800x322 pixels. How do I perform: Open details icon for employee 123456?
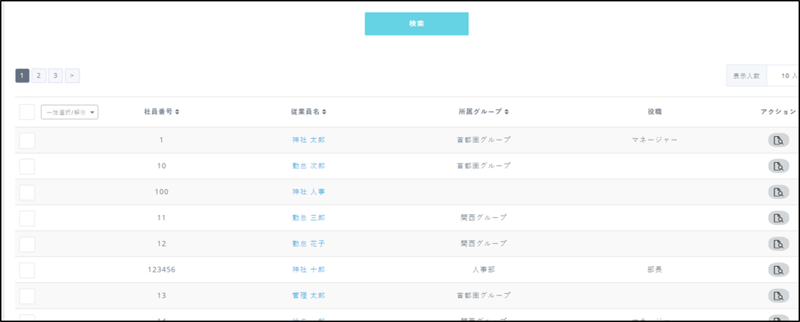[x=778, y=270]
